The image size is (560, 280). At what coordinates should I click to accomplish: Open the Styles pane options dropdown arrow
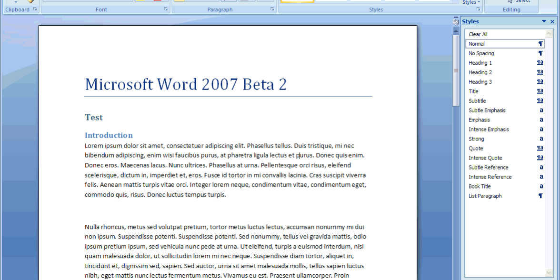[544, 21]
